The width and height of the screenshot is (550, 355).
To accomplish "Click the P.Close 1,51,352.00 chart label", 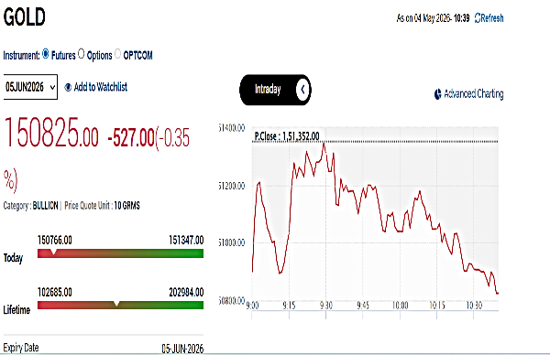I will click(287, 136).
